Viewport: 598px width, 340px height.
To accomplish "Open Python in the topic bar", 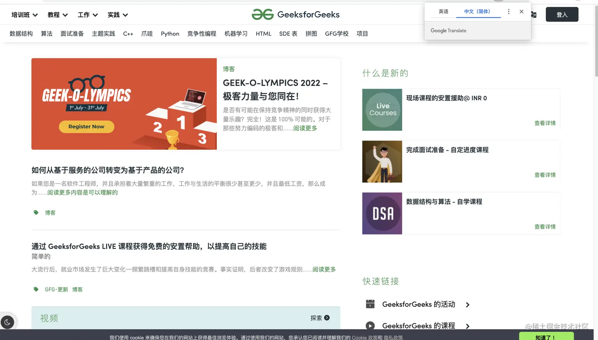I will coord(170,34).
